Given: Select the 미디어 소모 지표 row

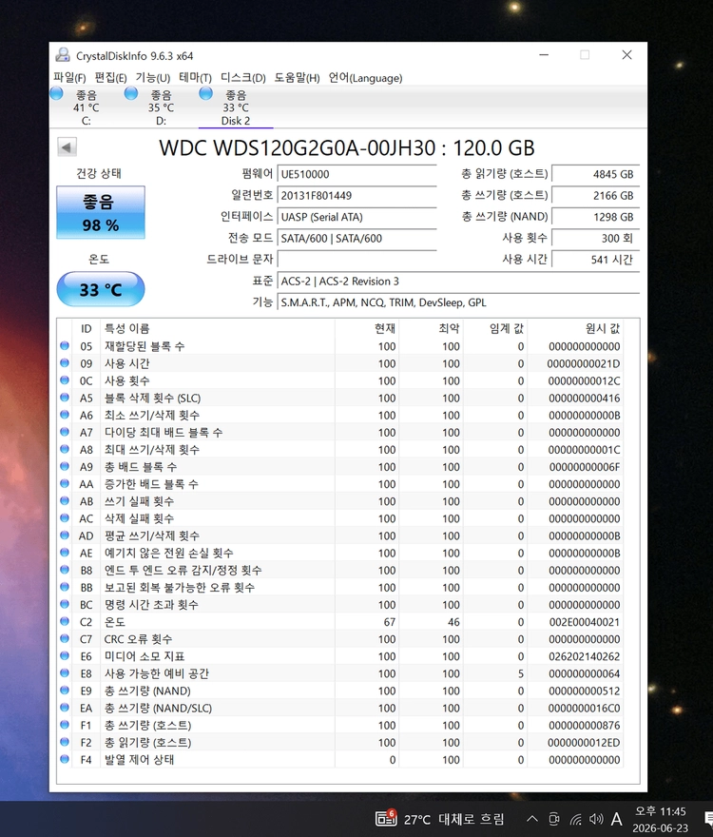Looking at the screenshot, I should tap(340, 656).
